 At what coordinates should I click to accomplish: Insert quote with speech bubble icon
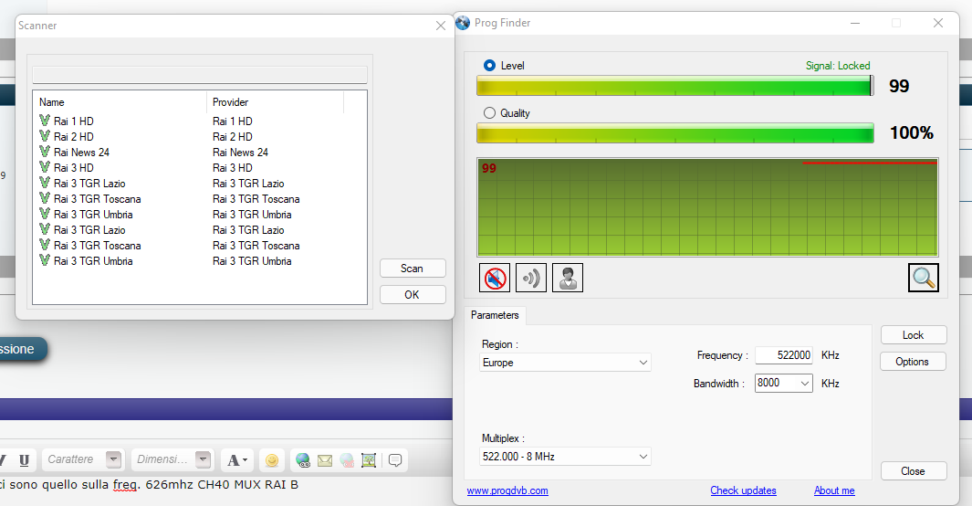pyautogui.click(x=395, y=460)
